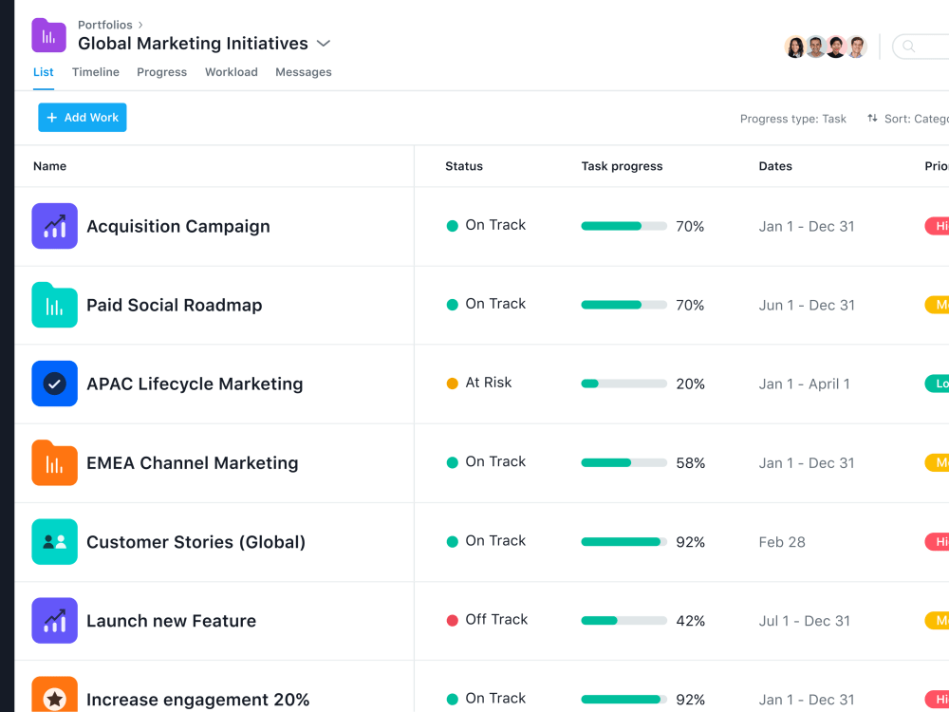Open the Sort options control
Image resolution: width=949 pixels, height=712 pixels.
pos(908,119)
